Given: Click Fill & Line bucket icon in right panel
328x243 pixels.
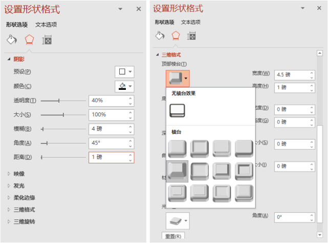Looking at the screenshot, I should pyautogui.click(x=160, y=36).
